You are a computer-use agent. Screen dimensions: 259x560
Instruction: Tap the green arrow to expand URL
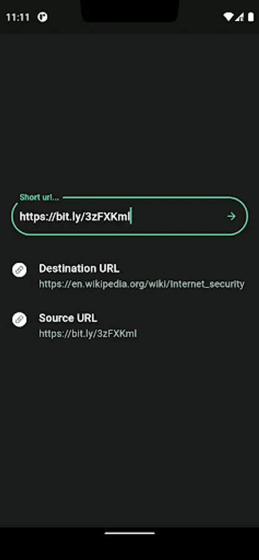232,217
